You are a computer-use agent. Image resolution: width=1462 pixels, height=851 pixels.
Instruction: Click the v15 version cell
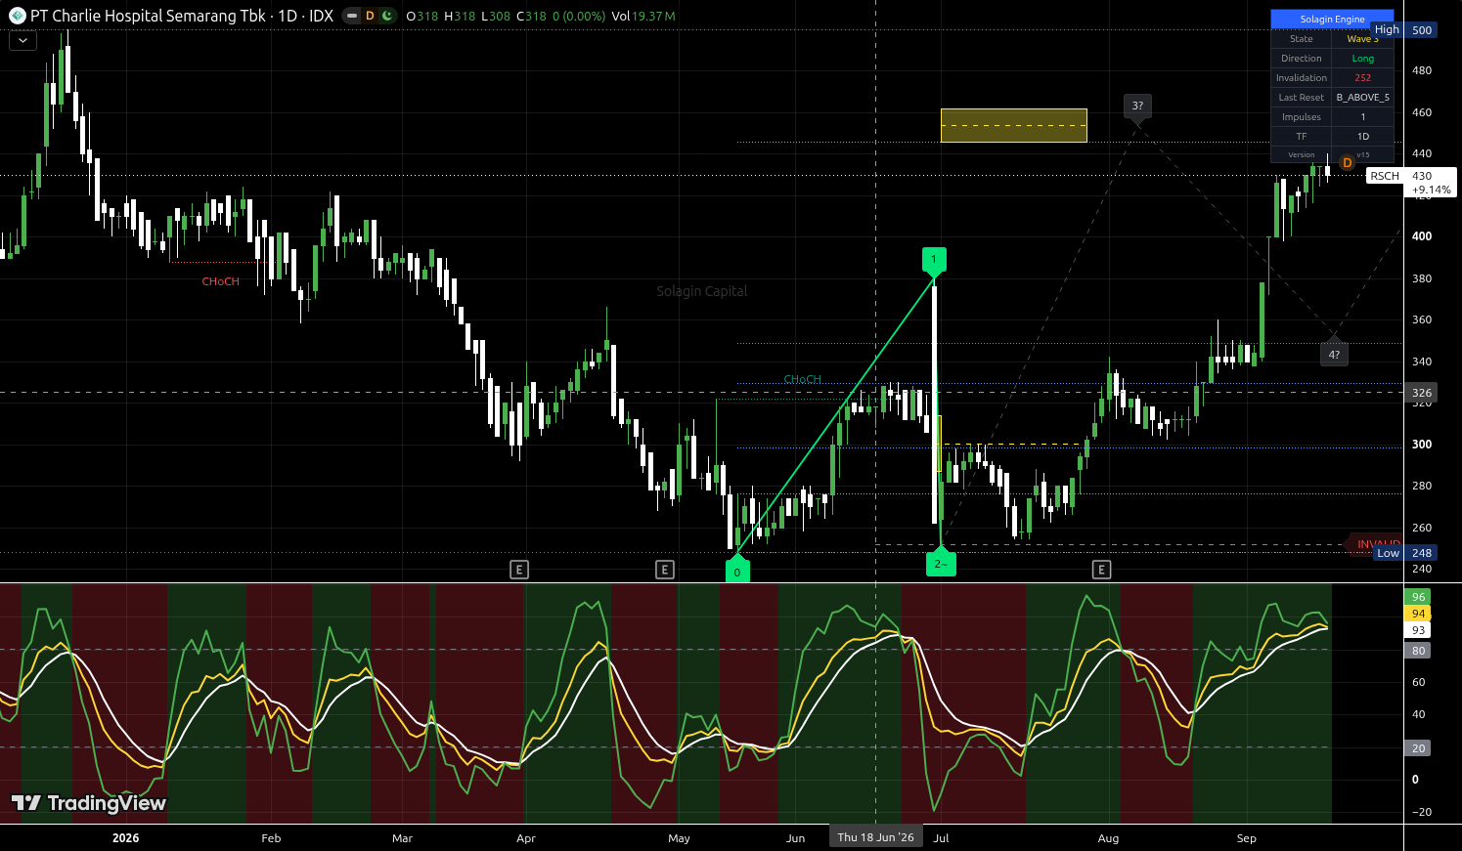1362,154
